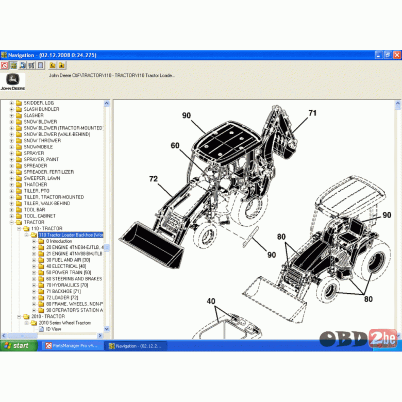Click callout 72 on loader arm
The height and width of the screenshot is (402, 402).
153,179
